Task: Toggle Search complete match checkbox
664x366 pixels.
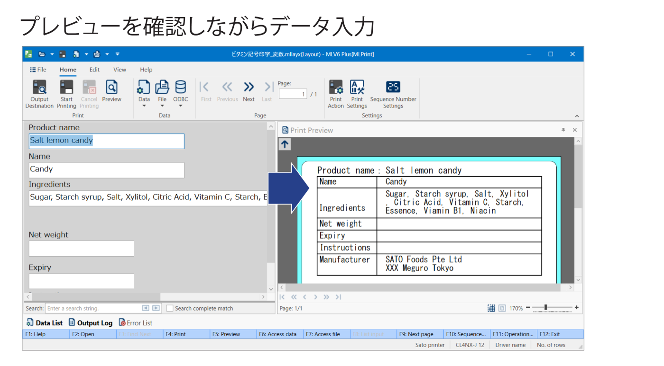Action: tap(170, 308)
